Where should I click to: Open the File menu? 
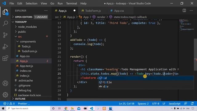point(12,3)
